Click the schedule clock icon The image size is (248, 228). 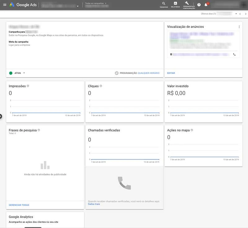[117, 73]
